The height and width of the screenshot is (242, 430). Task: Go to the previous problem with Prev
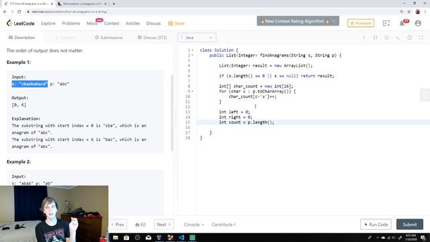tap(118, 225)
